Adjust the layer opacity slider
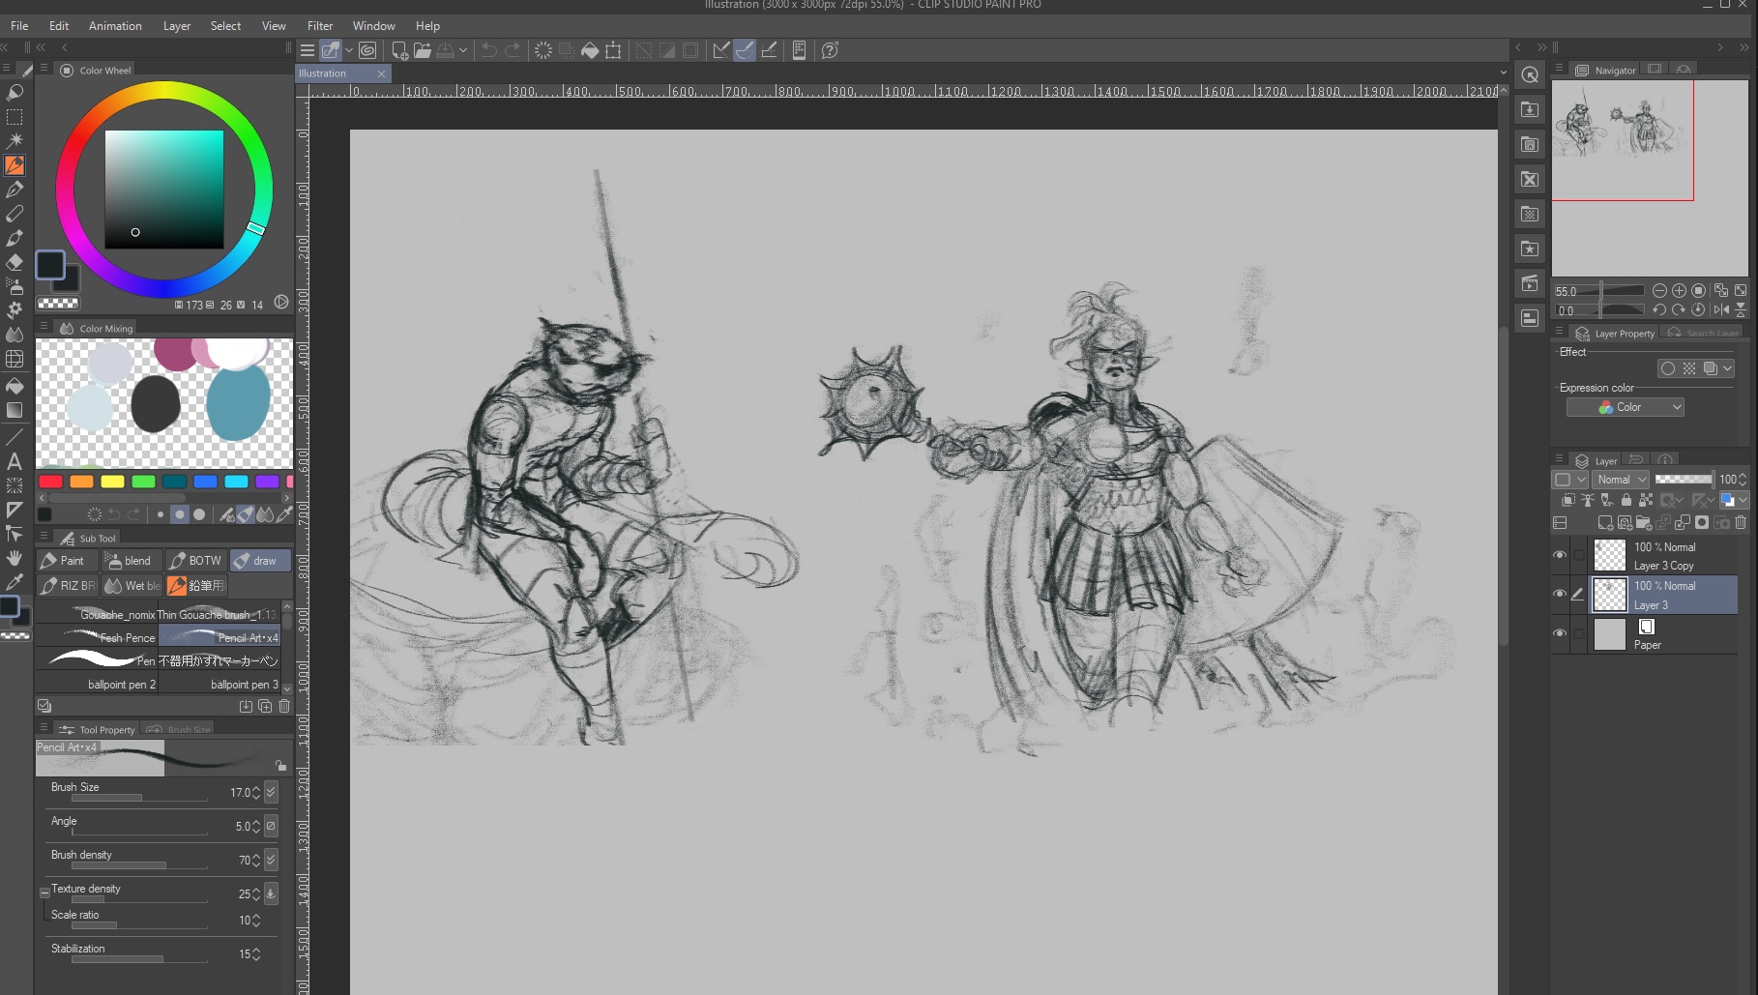The image size is (1758, 995). [1684, 480]
